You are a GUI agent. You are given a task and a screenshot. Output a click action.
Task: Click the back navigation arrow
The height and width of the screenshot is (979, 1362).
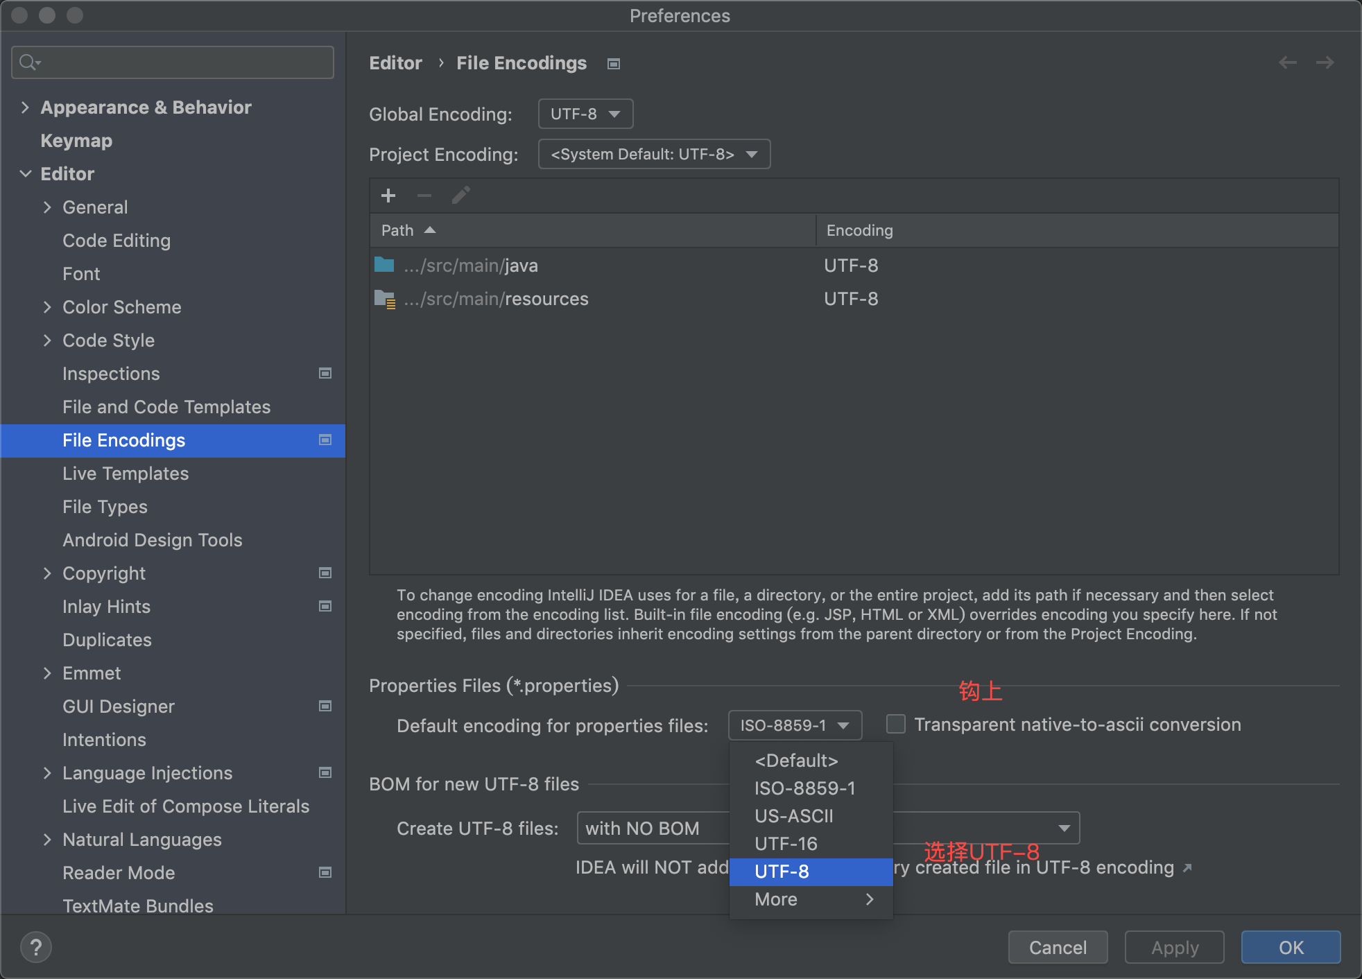tap(1288, 62)
